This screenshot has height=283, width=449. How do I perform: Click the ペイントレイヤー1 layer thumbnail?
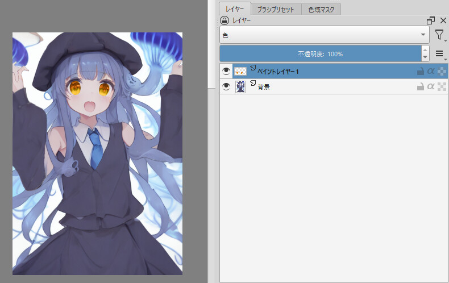(x=240, y=72)
